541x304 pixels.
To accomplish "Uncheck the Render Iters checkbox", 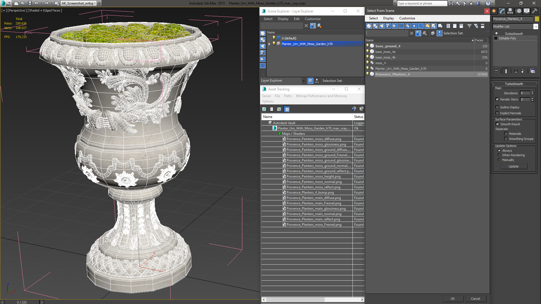I will click(497, 99).
